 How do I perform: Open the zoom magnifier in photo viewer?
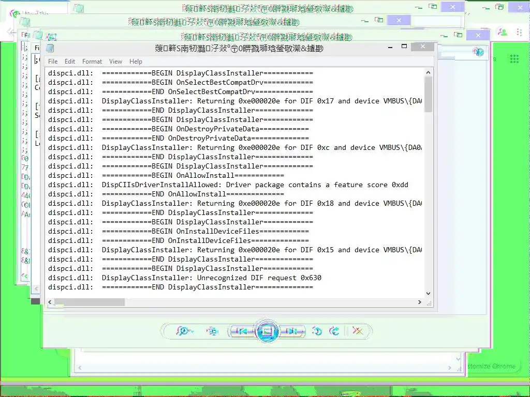point(184,331)
